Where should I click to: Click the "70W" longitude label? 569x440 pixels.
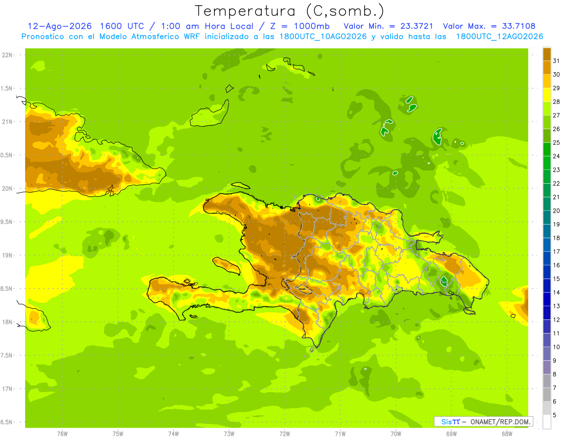396,434
